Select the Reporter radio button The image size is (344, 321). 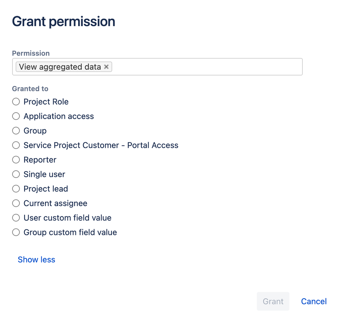(16, 160)
